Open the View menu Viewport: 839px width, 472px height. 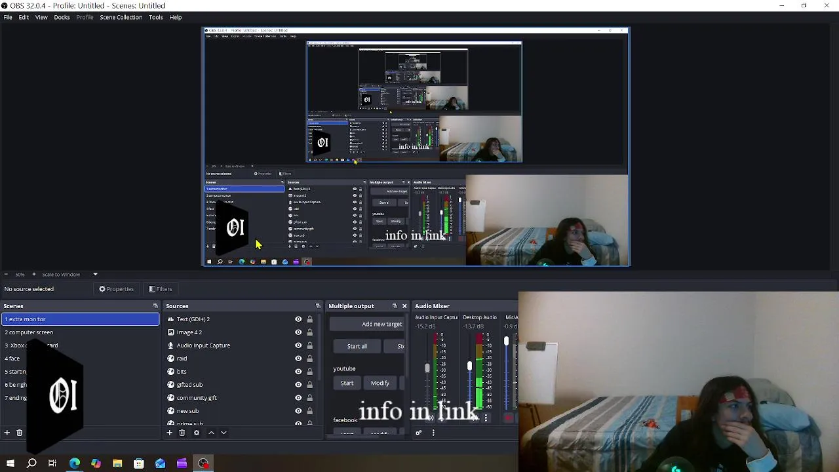pyautogui.click(x=41, y=17)
